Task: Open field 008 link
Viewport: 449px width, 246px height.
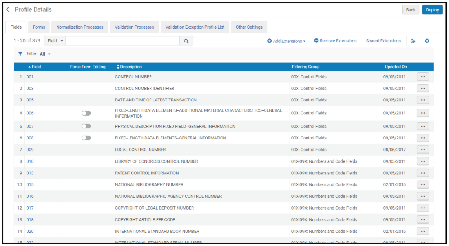Action: click(30, 138)
